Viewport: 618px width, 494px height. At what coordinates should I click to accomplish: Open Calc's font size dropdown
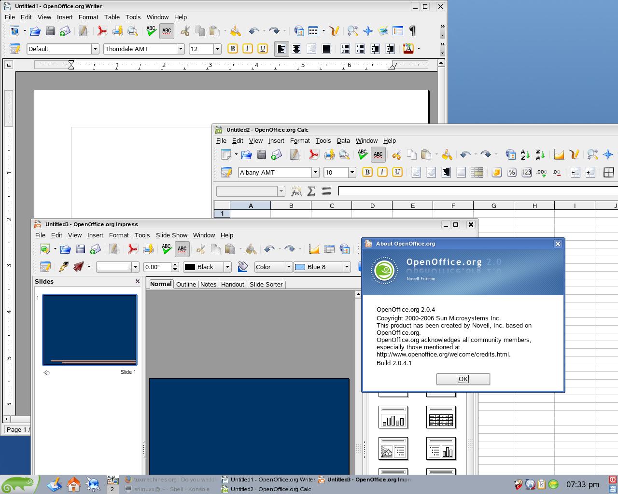352,172
